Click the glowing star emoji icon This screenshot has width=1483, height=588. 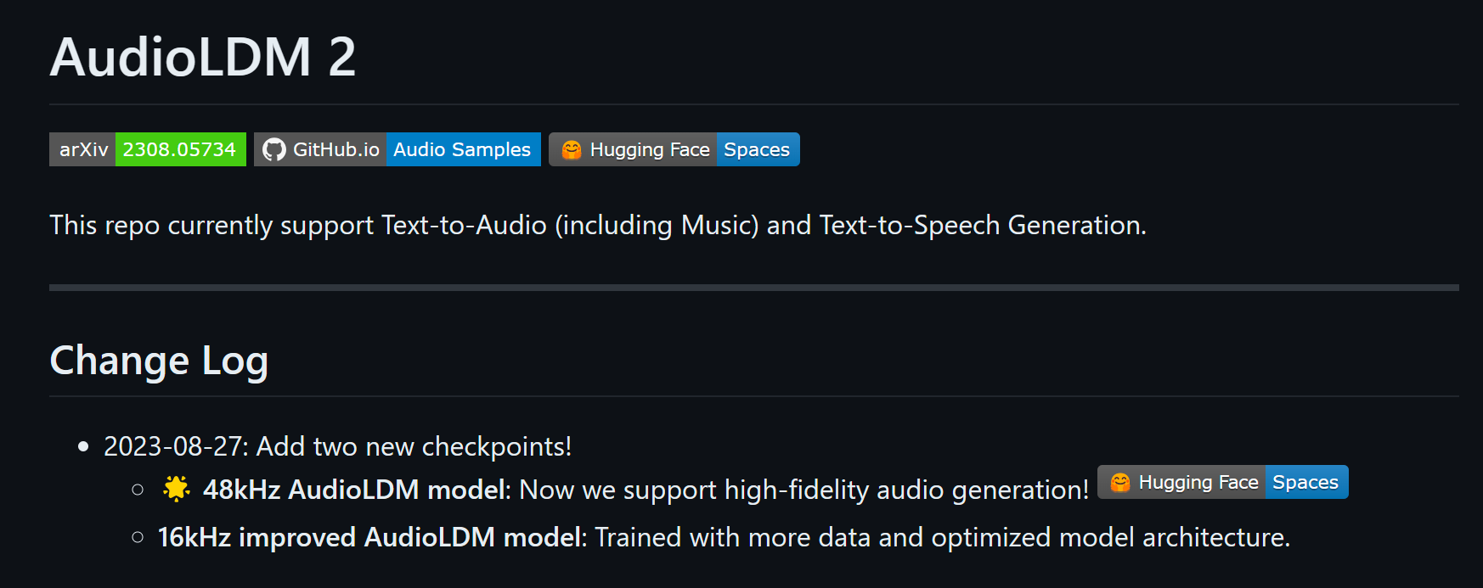coord(177,489)
